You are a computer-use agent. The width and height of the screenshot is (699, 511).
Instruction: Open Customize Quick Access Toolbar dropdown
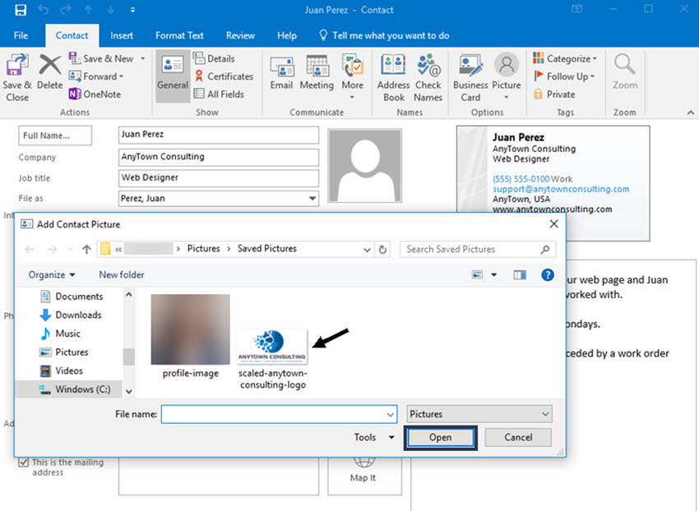[x=132, y=10]
